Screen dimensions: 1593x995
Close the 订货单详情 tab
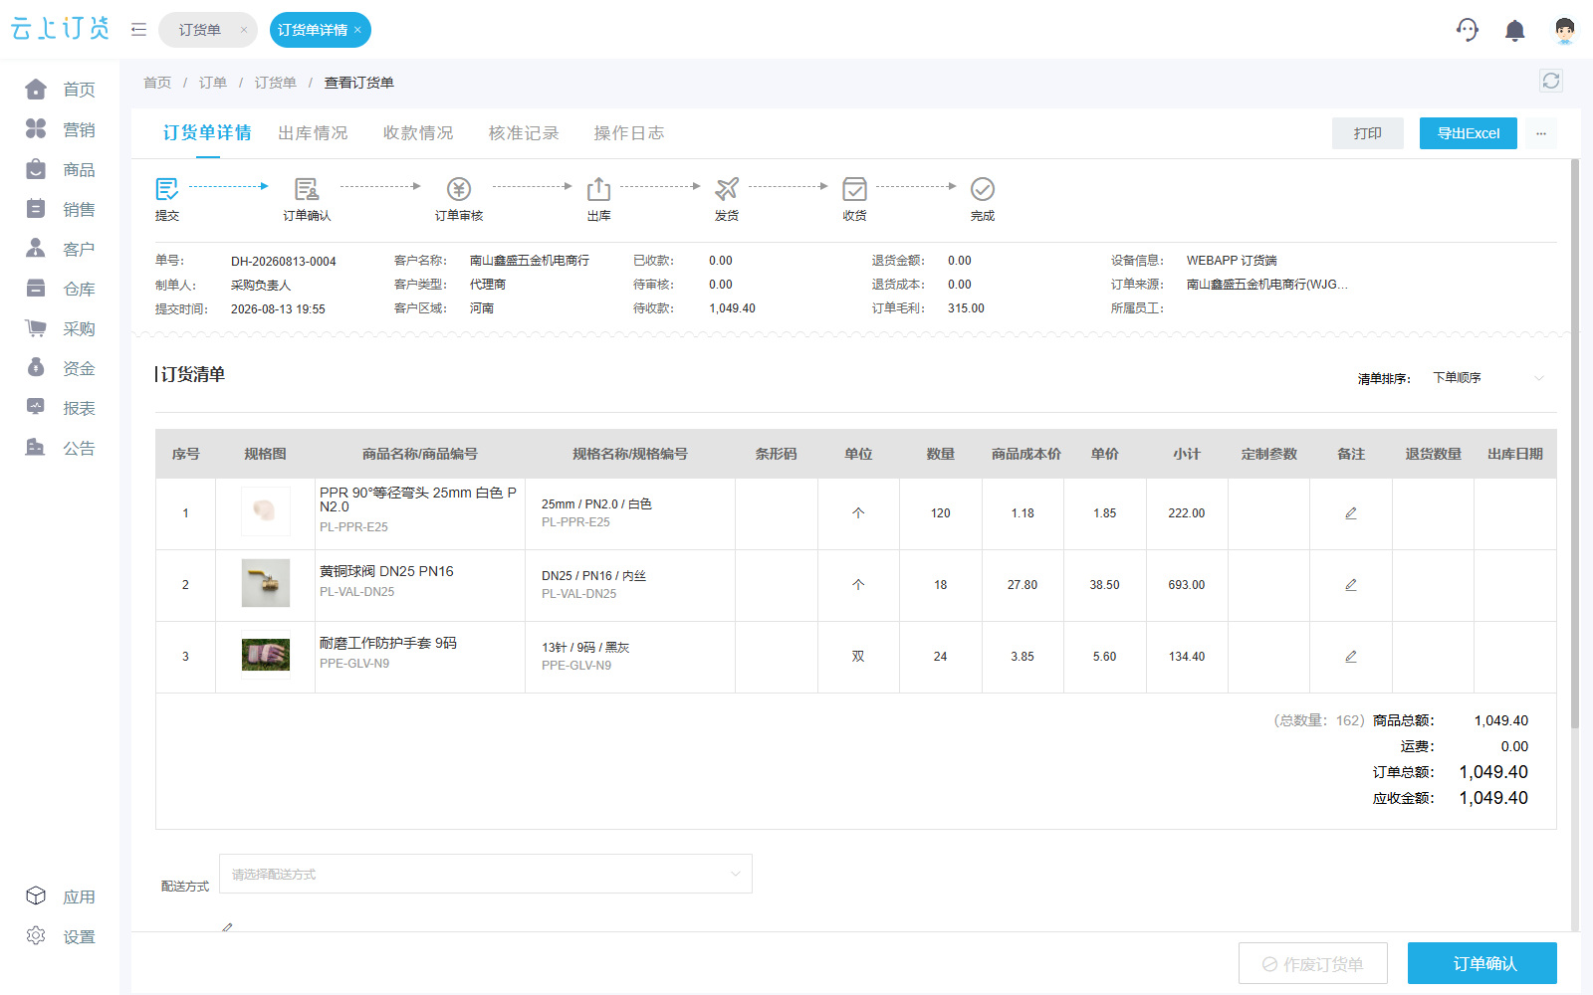[x=357, y=30]
